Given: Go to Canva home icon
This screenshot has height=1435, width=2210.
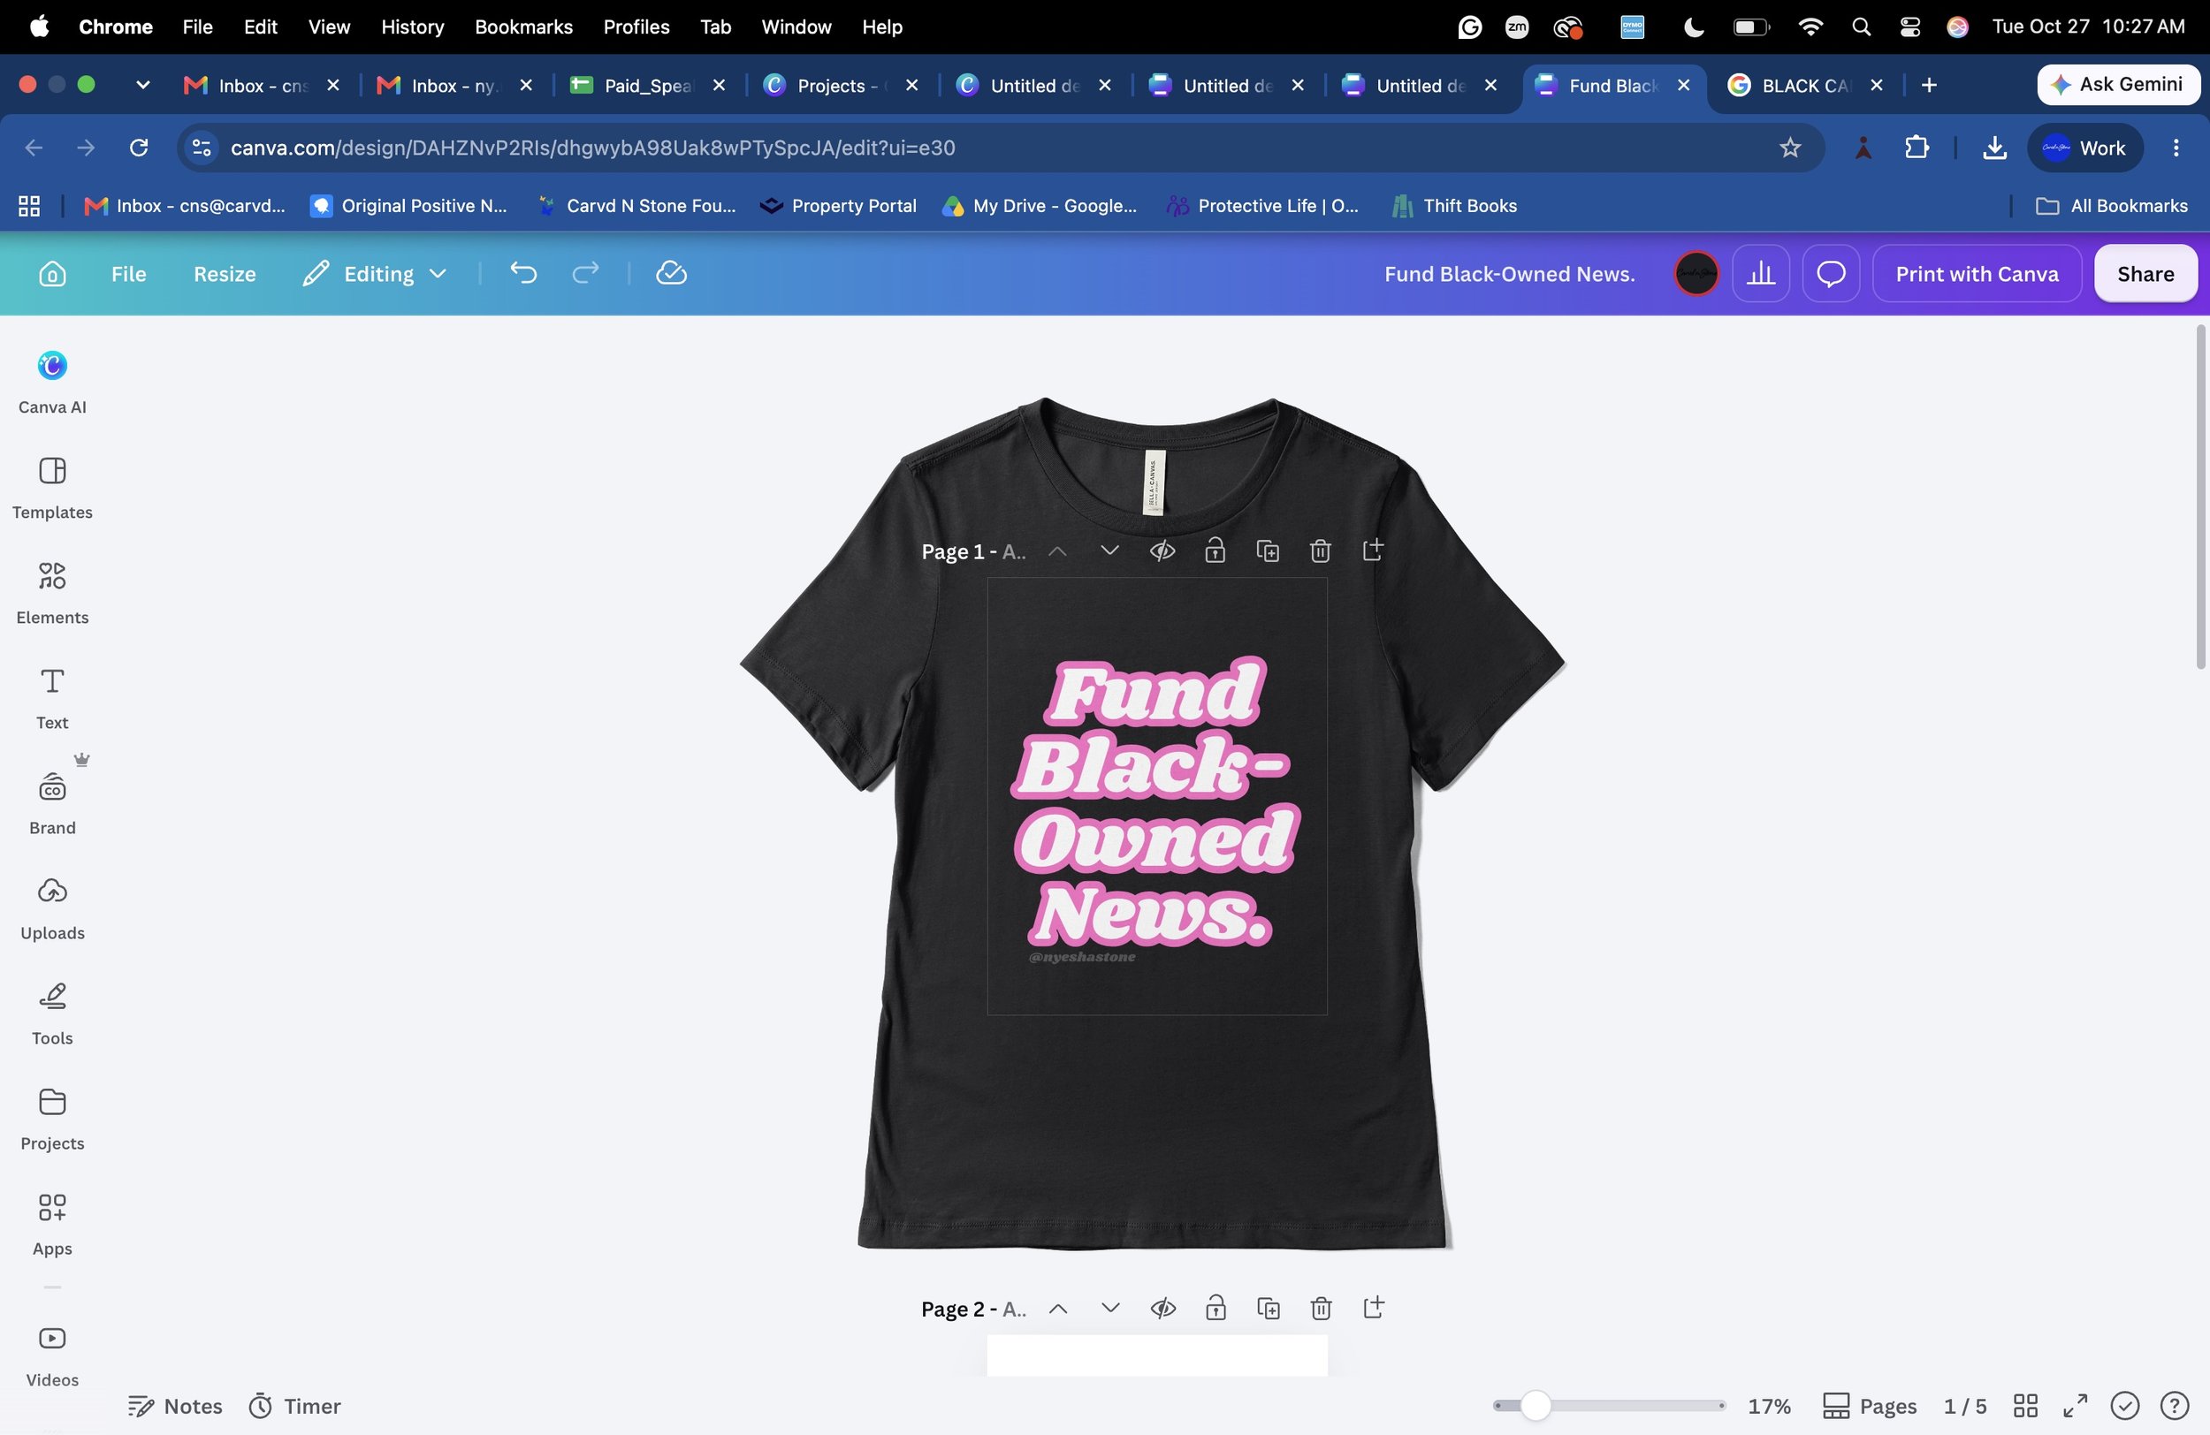Looking at the screenshot, I should [x=52, y=274].
